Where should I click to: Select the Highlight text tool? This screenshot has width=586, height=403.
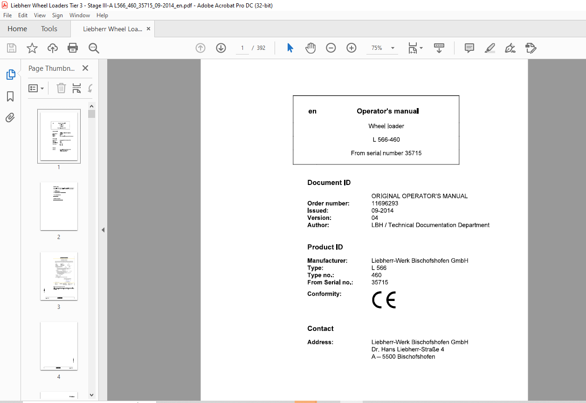point(490,48)
